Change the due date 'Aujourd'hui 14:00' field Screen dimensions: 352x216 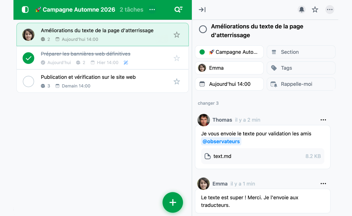click(x=229, y=84)
